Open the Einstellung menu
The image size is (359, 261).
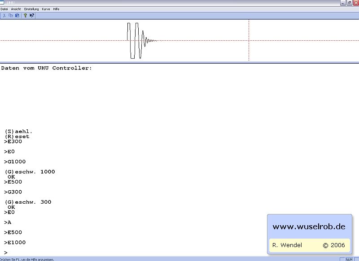click(31, 9)
